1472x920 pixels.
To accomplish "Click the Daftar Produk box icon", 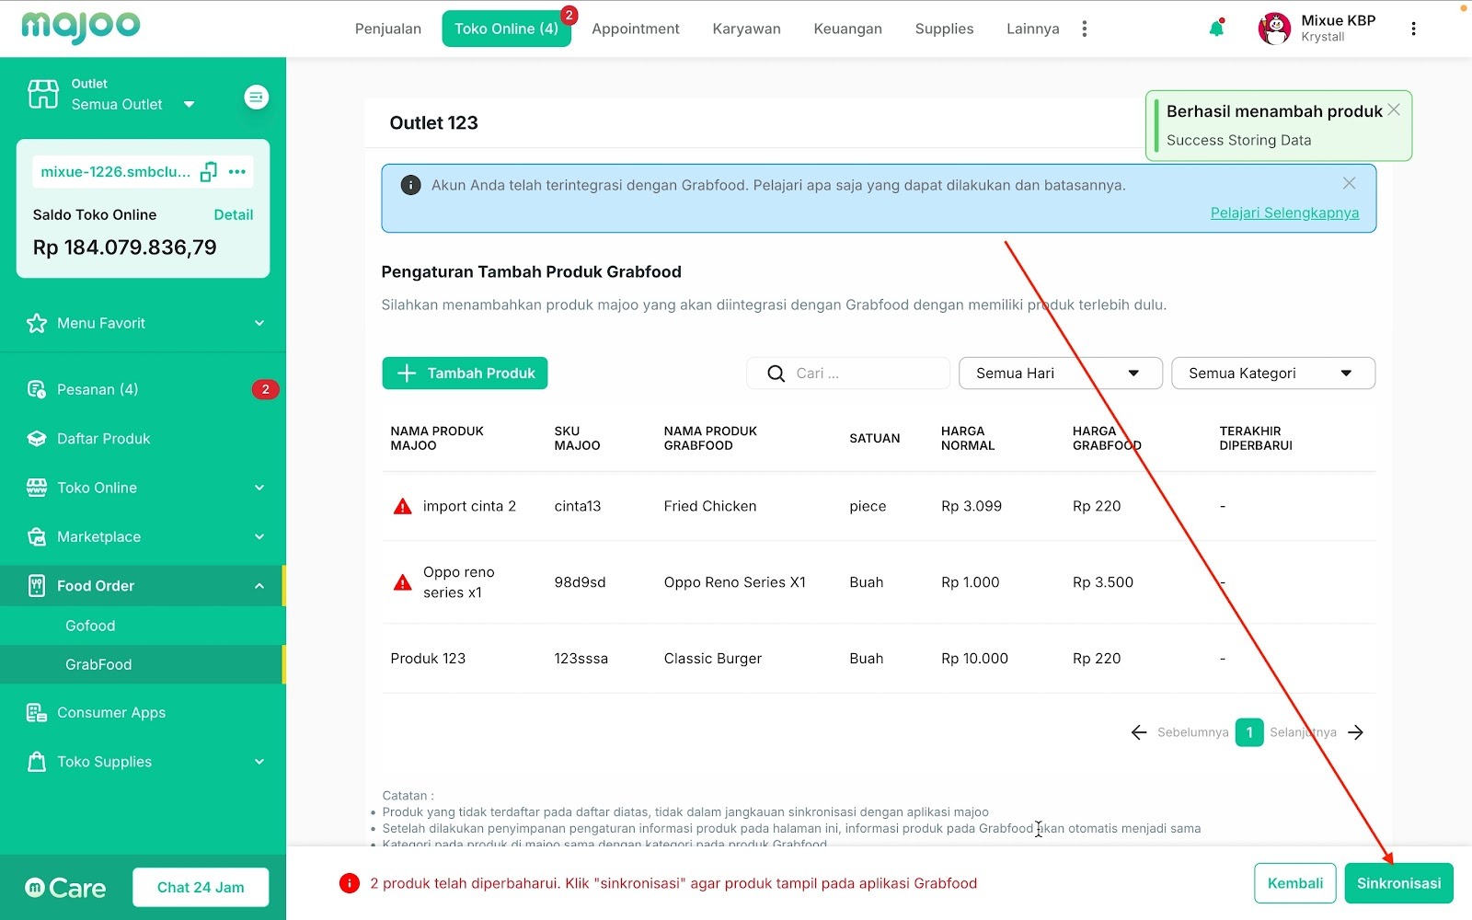I will pos(37,439).
